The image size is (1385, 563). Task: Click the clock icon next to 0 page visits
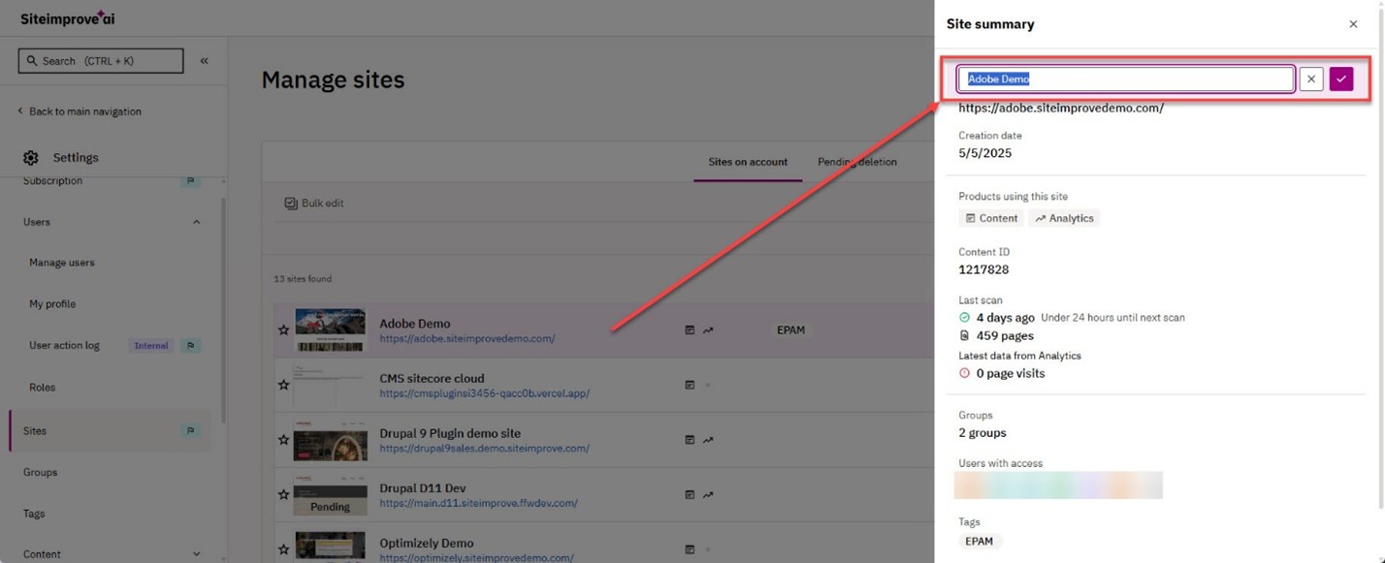(x=964, y=373)
